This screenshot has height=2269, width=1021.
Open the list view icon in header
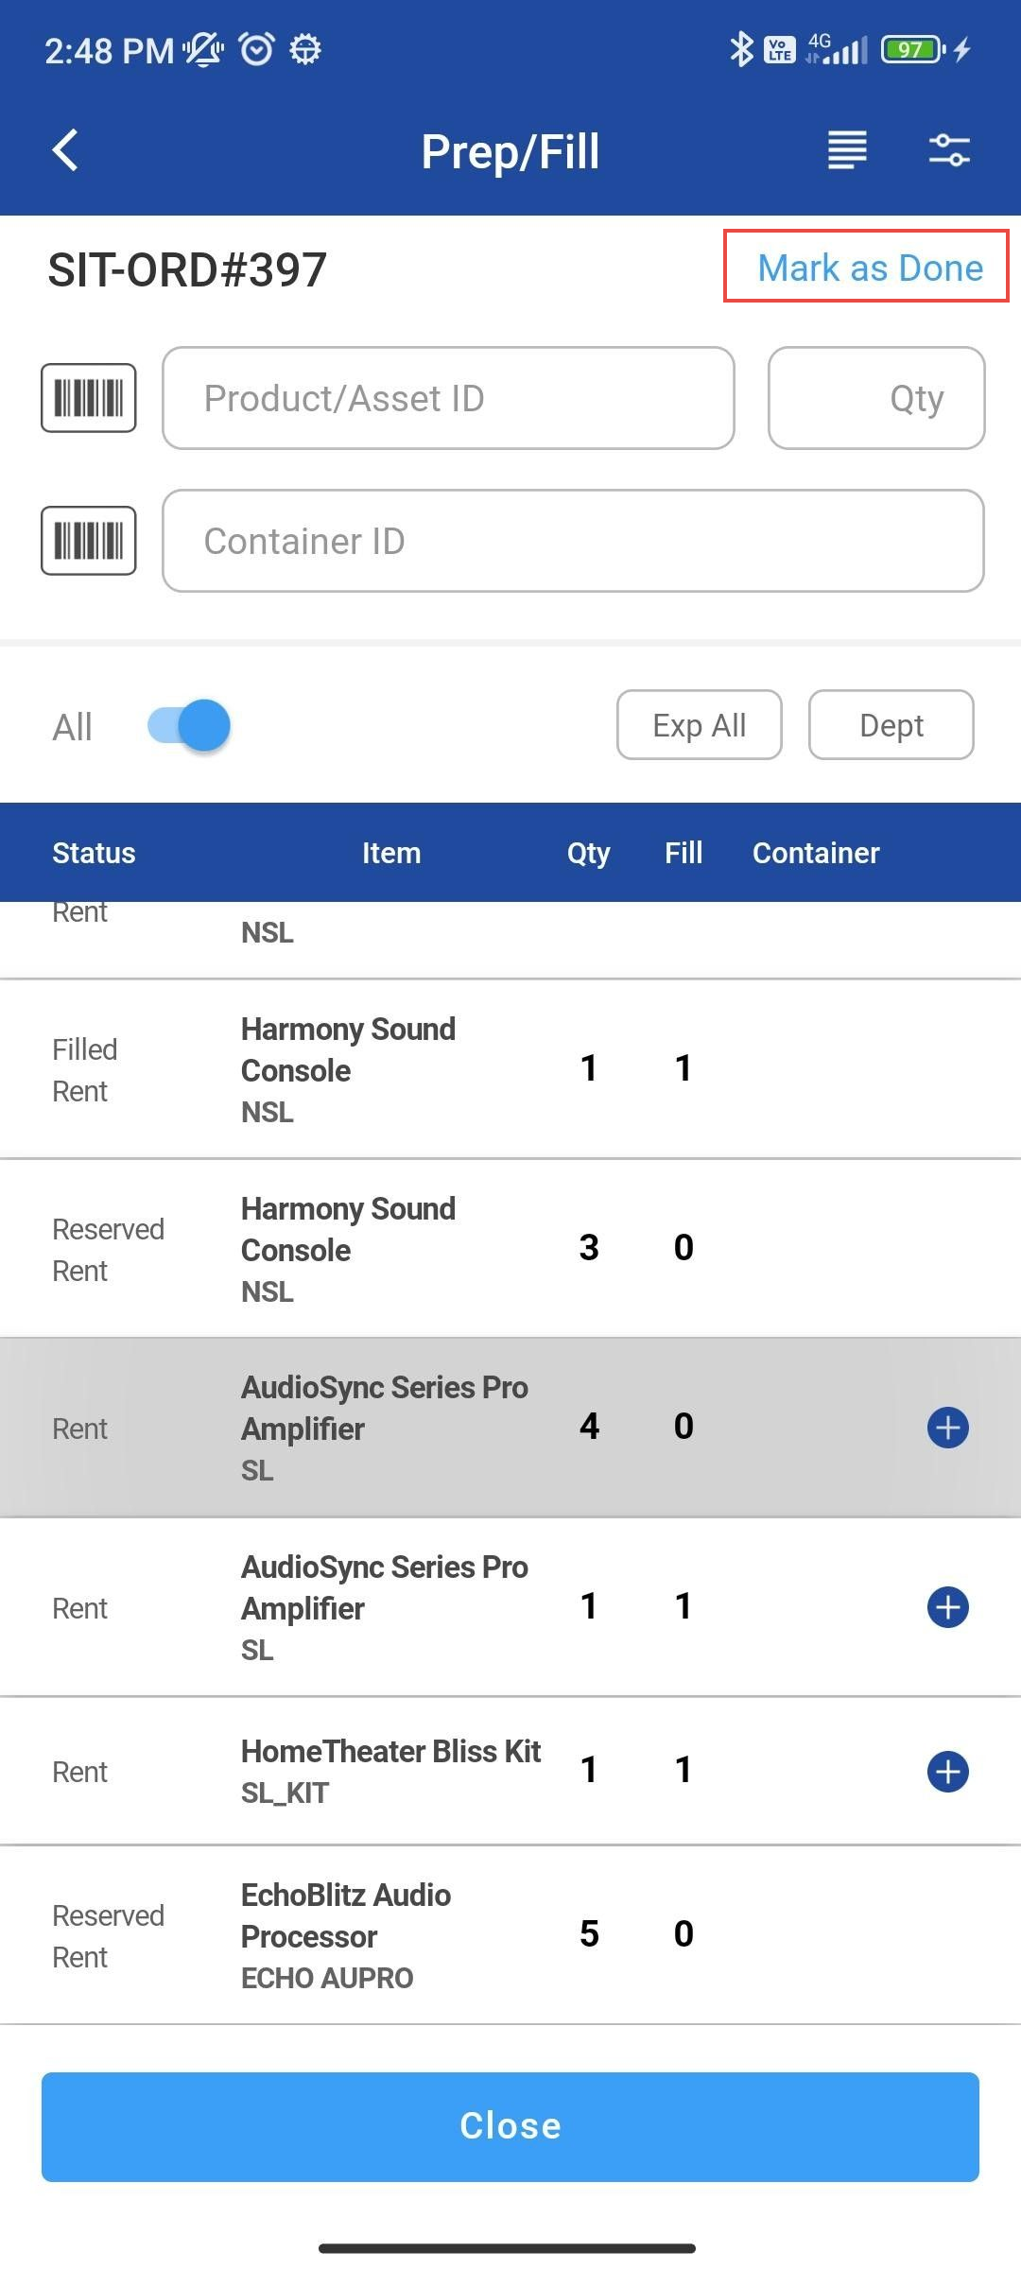click(x=846, y=150)
